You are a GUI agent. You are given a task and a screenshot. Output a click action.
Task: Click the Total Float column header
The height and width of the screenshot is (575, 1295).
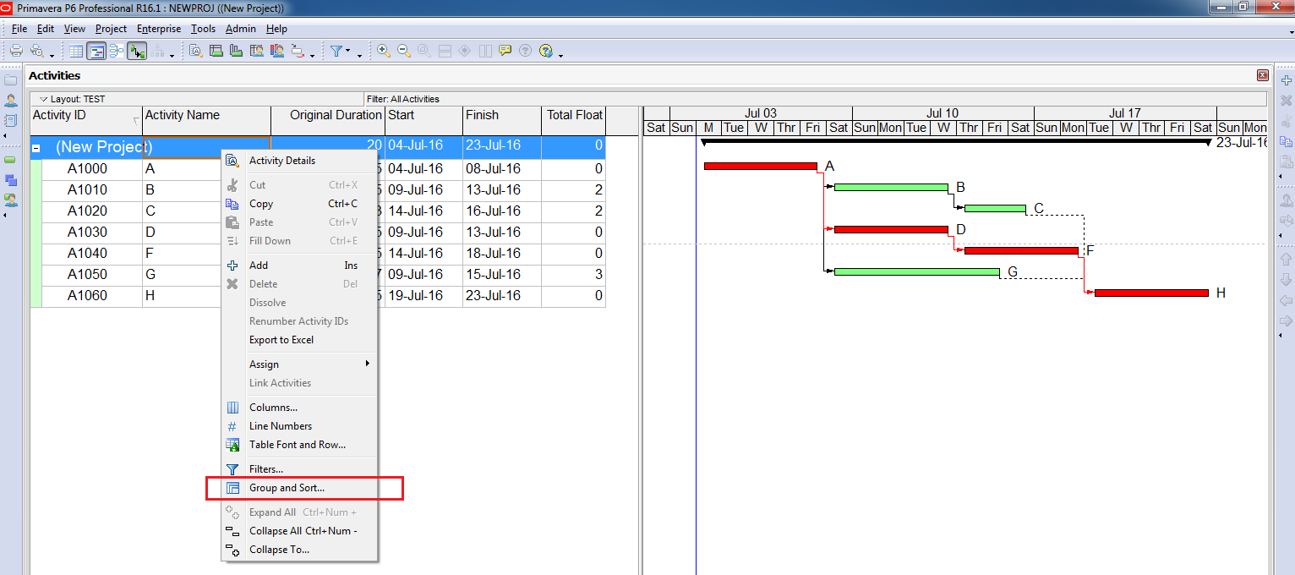pos(574,116)
